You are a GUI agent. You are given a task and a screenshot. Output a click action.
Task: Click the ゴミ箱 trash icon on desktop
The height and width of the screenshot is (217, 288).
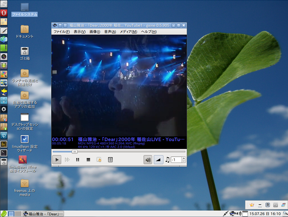click(x=25, y=54)
